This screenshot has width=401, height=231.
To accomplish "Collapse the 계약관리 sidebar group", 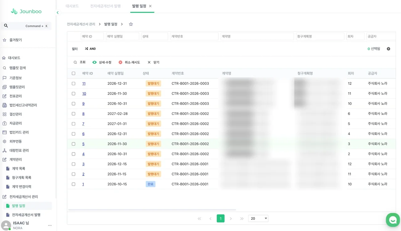I will [16, 160].
